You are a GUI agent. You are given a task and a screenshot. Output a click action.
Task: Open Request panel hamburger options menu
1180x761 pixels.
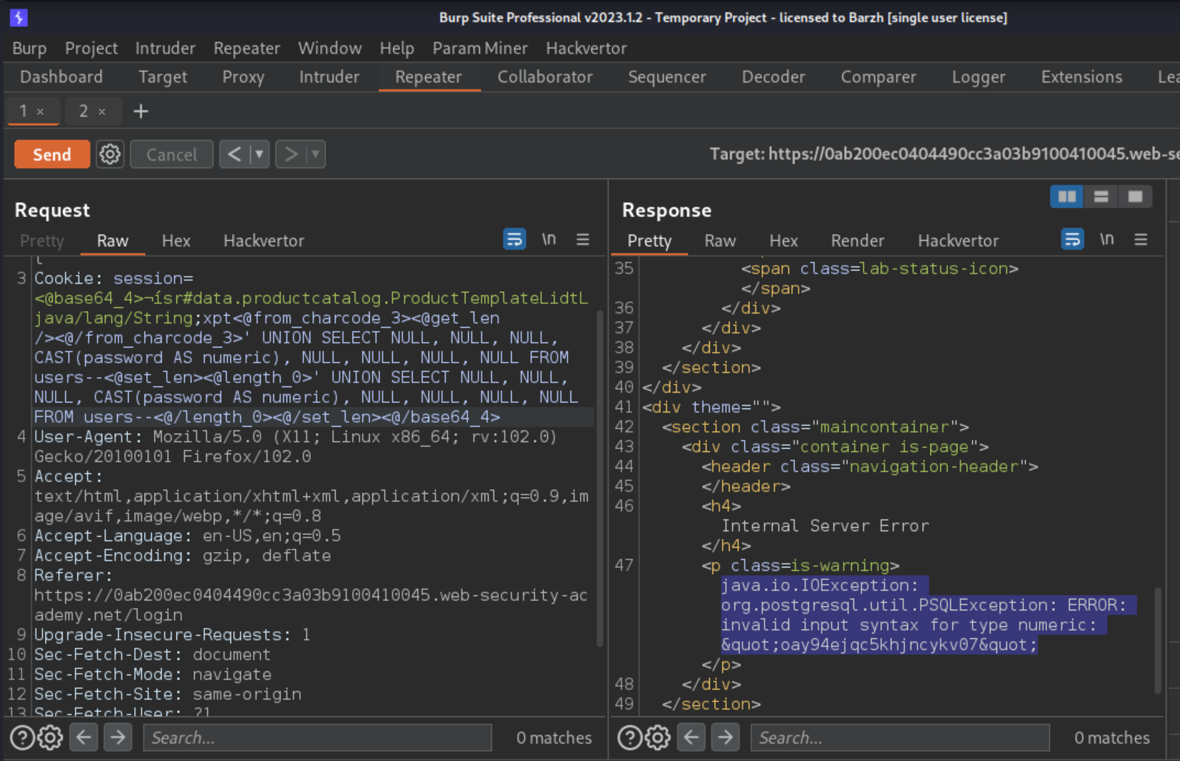click(583, 240)
